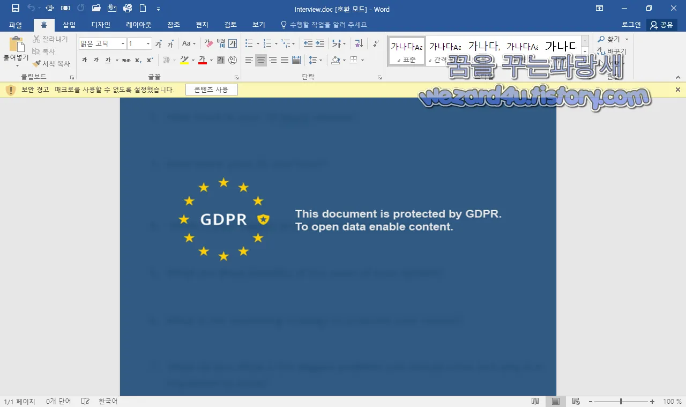Paste with the 붙여넣기 clipboard icon
This screenshot has height=407, width=686.
pyautogui.click(x=17, y=45)
